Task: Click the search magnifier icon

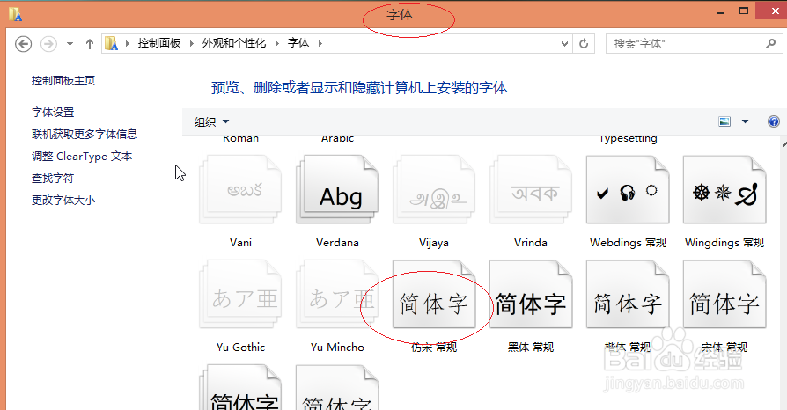Action: coord(770,44)
